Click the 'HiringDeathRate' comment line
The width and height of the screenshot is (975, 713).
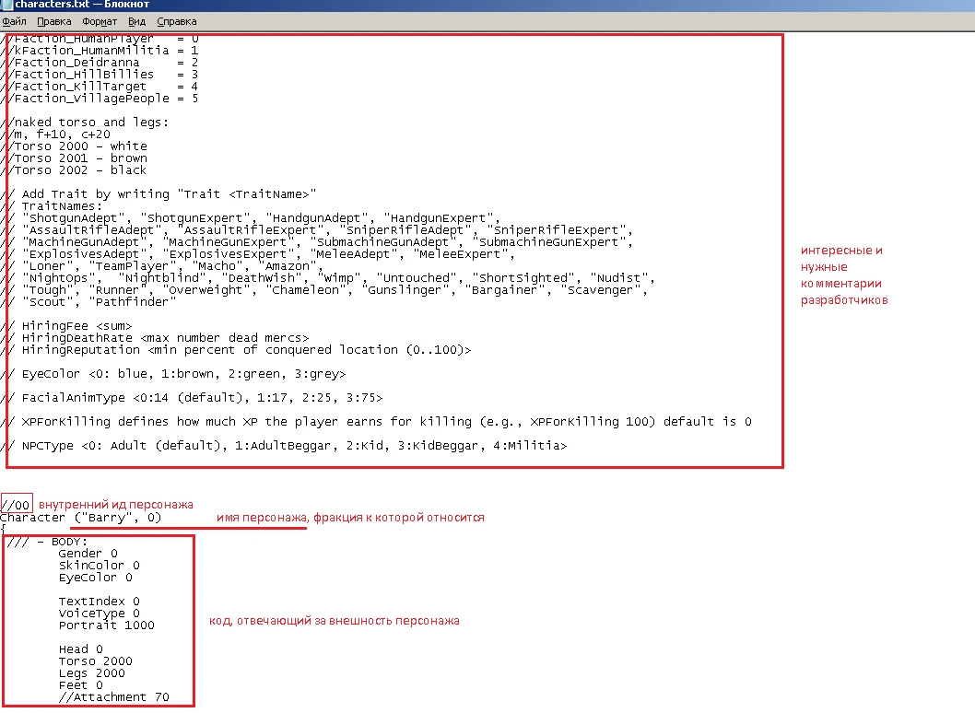coord(156,338)
